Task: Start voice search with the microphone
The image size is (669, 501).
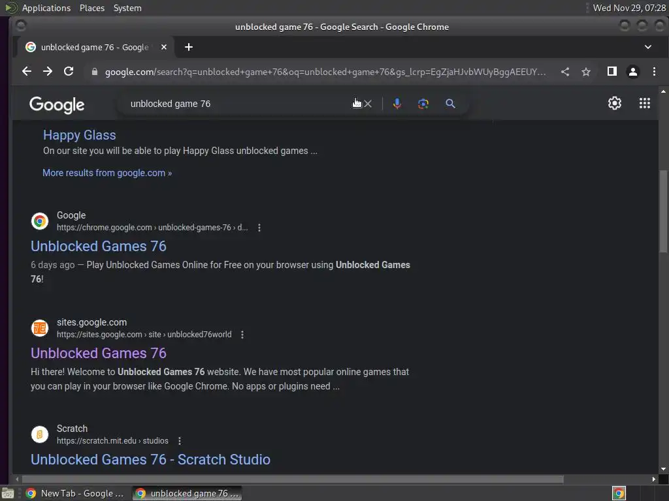Action: [x=397, y=104]
